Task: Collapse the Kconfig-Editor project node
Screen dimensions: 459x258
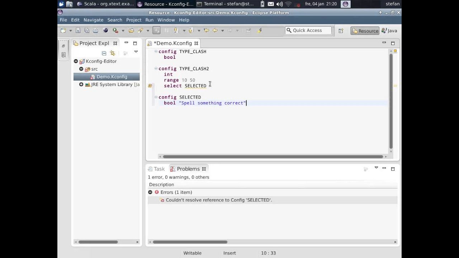Action: point(76,61)
